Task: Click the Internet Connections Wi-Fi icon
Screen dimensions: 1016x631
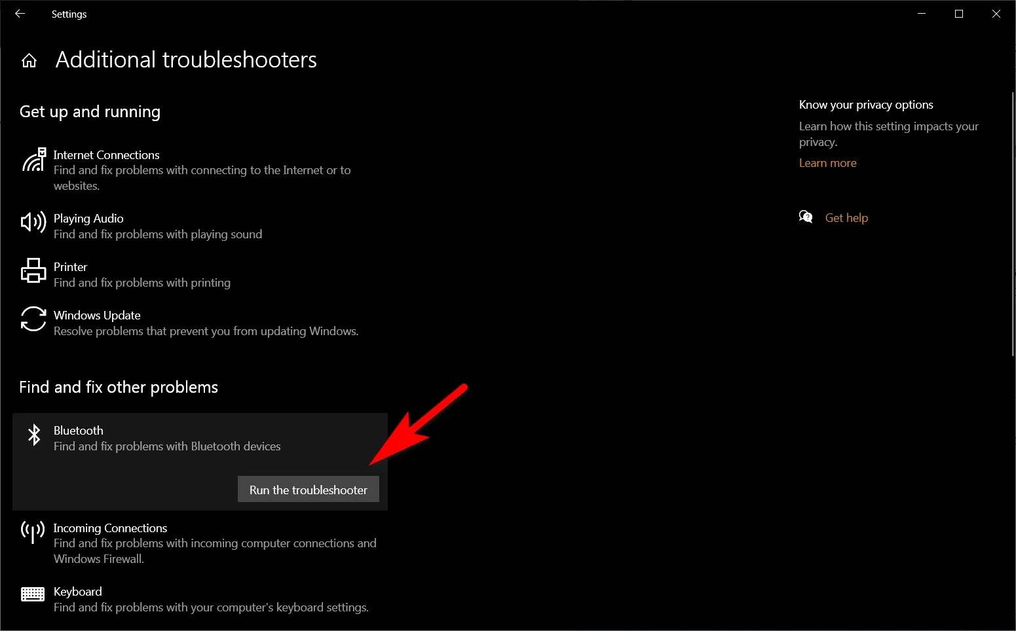Action: click(x=34, y=160)
